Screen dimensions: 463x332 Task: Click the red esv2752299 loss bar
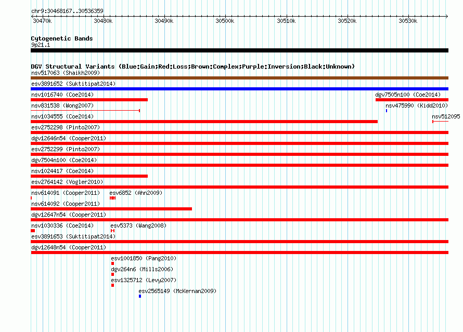[239, 154]
